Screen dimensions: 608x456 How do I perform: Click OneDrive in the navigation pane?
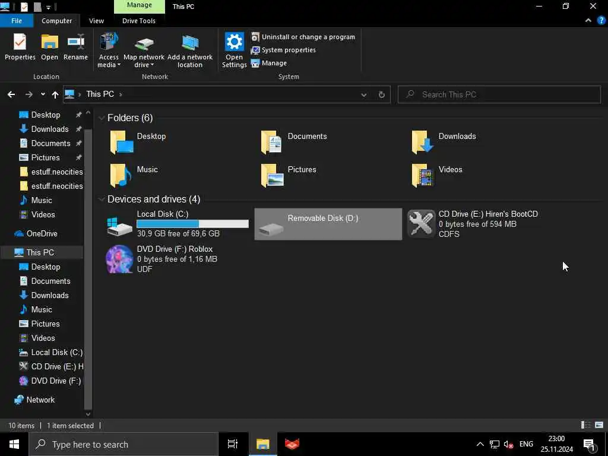pyautogui.click(x=42, y=233)
